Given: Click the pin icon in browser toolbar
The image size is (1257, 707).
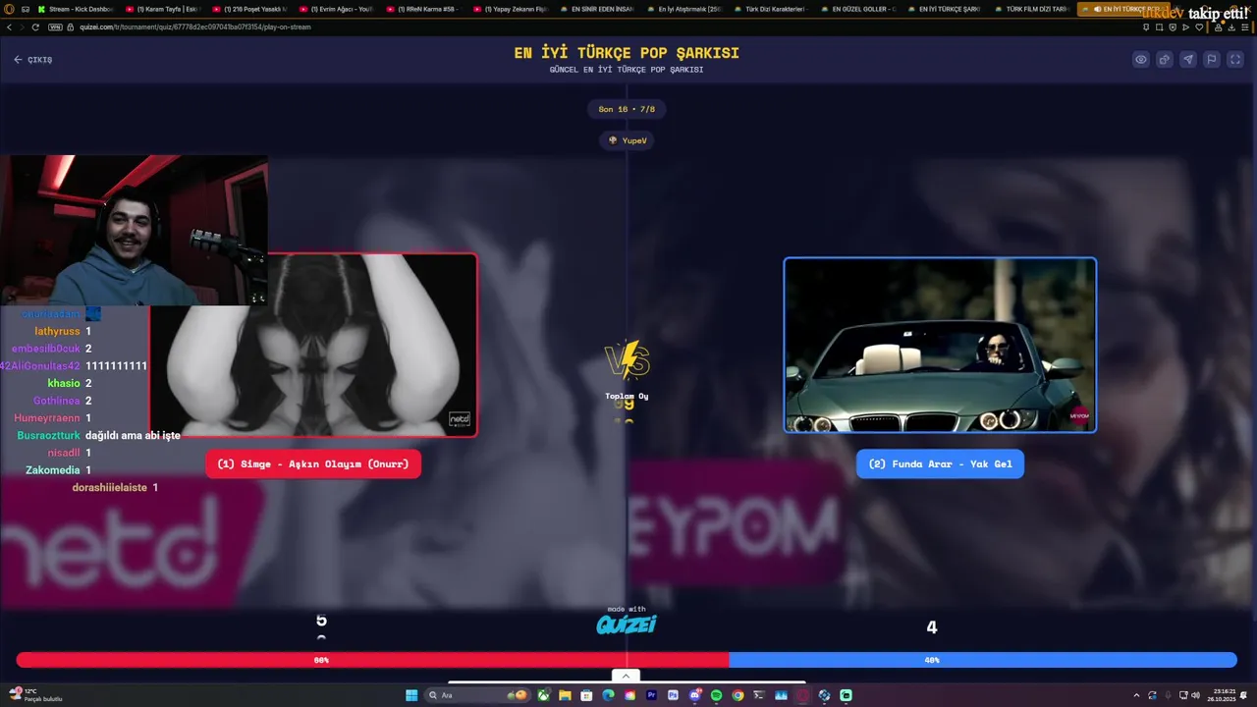Looking at the screenshot, I should [x=1146, y=27].
